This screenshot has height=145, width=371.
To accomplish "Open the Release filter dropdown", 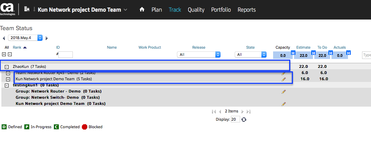I will [x=199, y=55].
